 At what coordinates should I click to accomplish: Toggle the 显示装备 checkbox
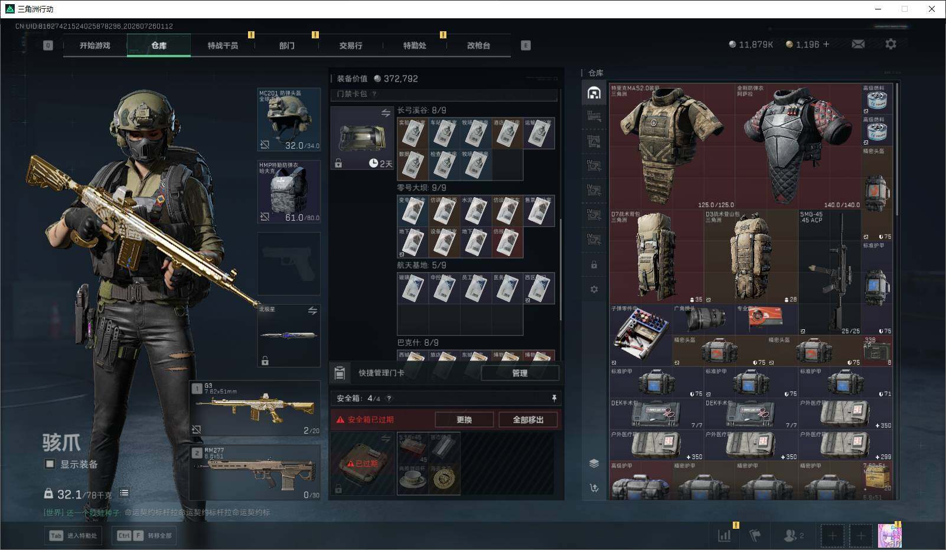point(50,464)
